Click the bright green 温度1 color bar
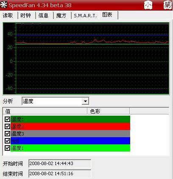173x179 pixels. click(70, 148)
